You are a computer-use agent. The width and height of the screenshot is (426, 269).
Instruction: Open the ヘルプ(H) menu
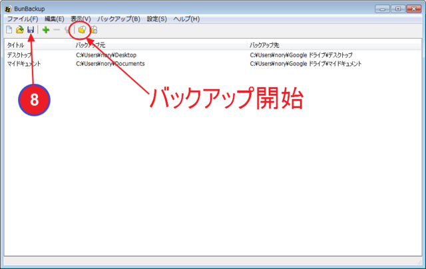pyautogui.click(x=186, y=19)
